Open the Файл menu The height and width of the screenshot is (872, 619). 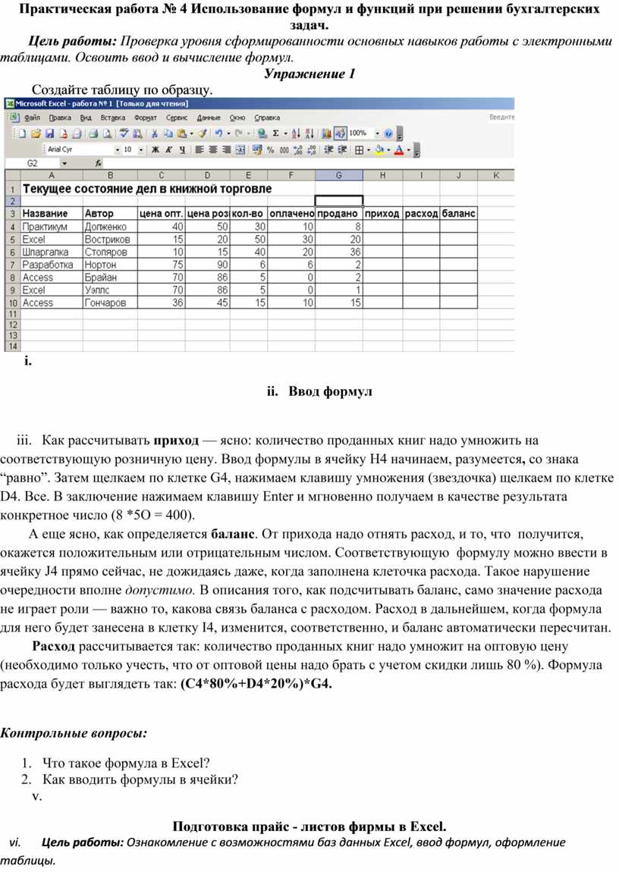[32, 118]
